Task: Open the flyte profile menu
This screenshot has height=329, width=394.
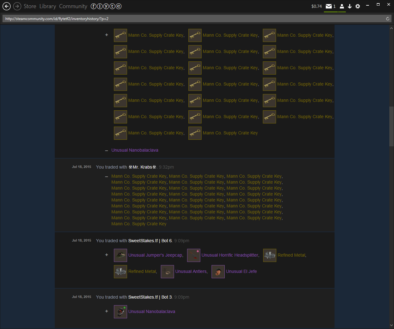Action: click(x=106, y=6)
